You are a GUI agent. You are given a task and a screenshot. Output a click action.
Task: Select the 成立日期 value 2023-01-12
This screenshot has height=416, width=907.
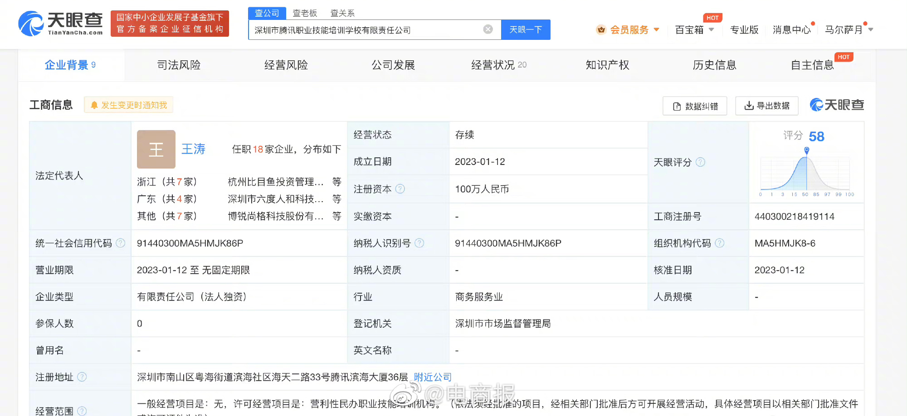pos(480,162)
